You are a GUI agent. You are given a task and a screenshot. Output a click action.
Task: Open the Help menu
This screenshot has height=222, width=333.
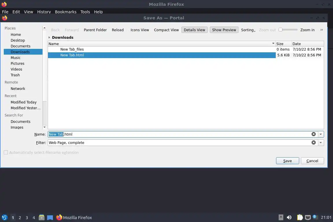click(98, 12)
